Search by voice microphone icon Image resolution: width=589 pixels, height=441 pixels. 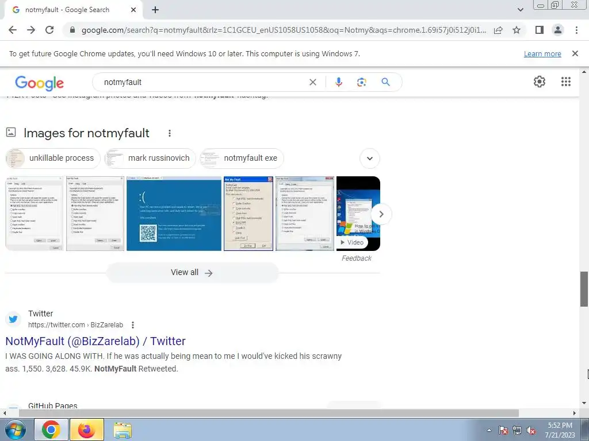[x=338, y=82]
